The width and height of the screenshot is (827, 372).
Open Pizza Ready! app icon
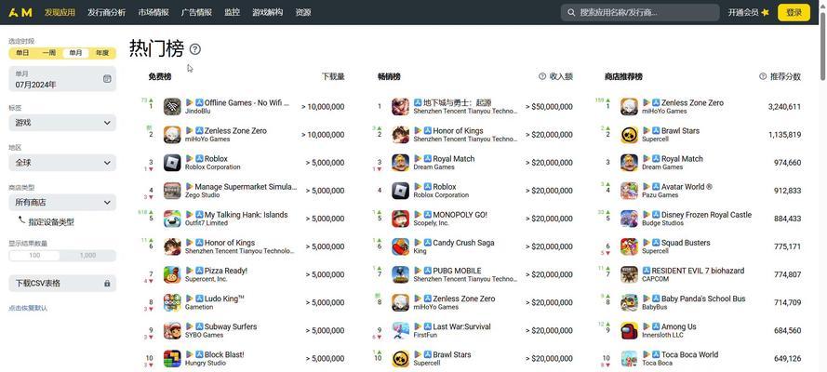[x=172, y=274]
